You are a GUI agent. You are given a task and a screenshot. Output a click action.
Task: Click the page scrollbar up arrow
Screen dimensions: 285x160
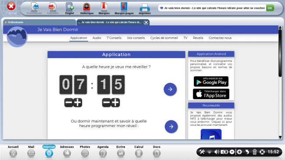click(x=280, y=28)
